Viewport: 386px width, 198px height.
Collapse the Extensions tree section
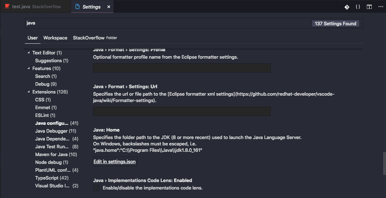click(28, 92)
